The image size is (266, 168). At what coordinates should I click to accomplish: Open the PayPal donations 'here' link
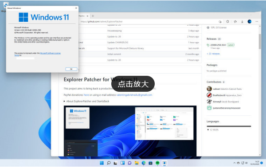tap(86, 95)
